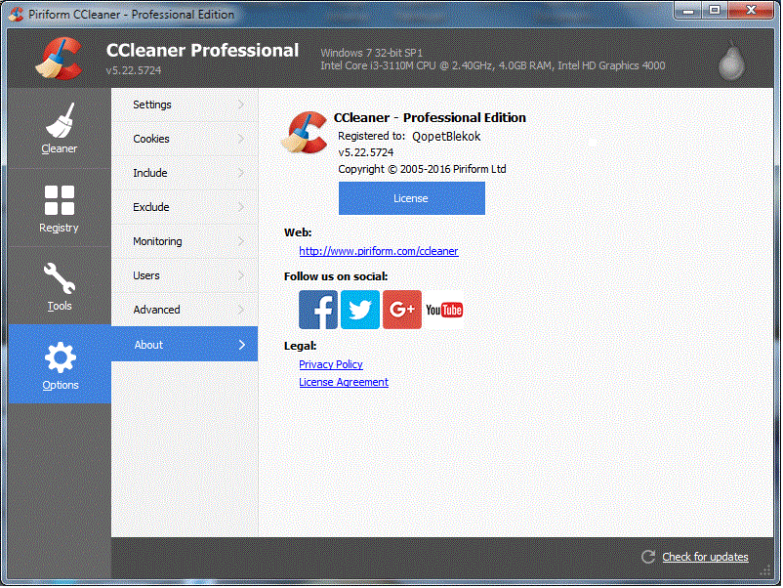Expand the Settings row chevron
This screenshot has height=588, width=783.
pos(241,105)
